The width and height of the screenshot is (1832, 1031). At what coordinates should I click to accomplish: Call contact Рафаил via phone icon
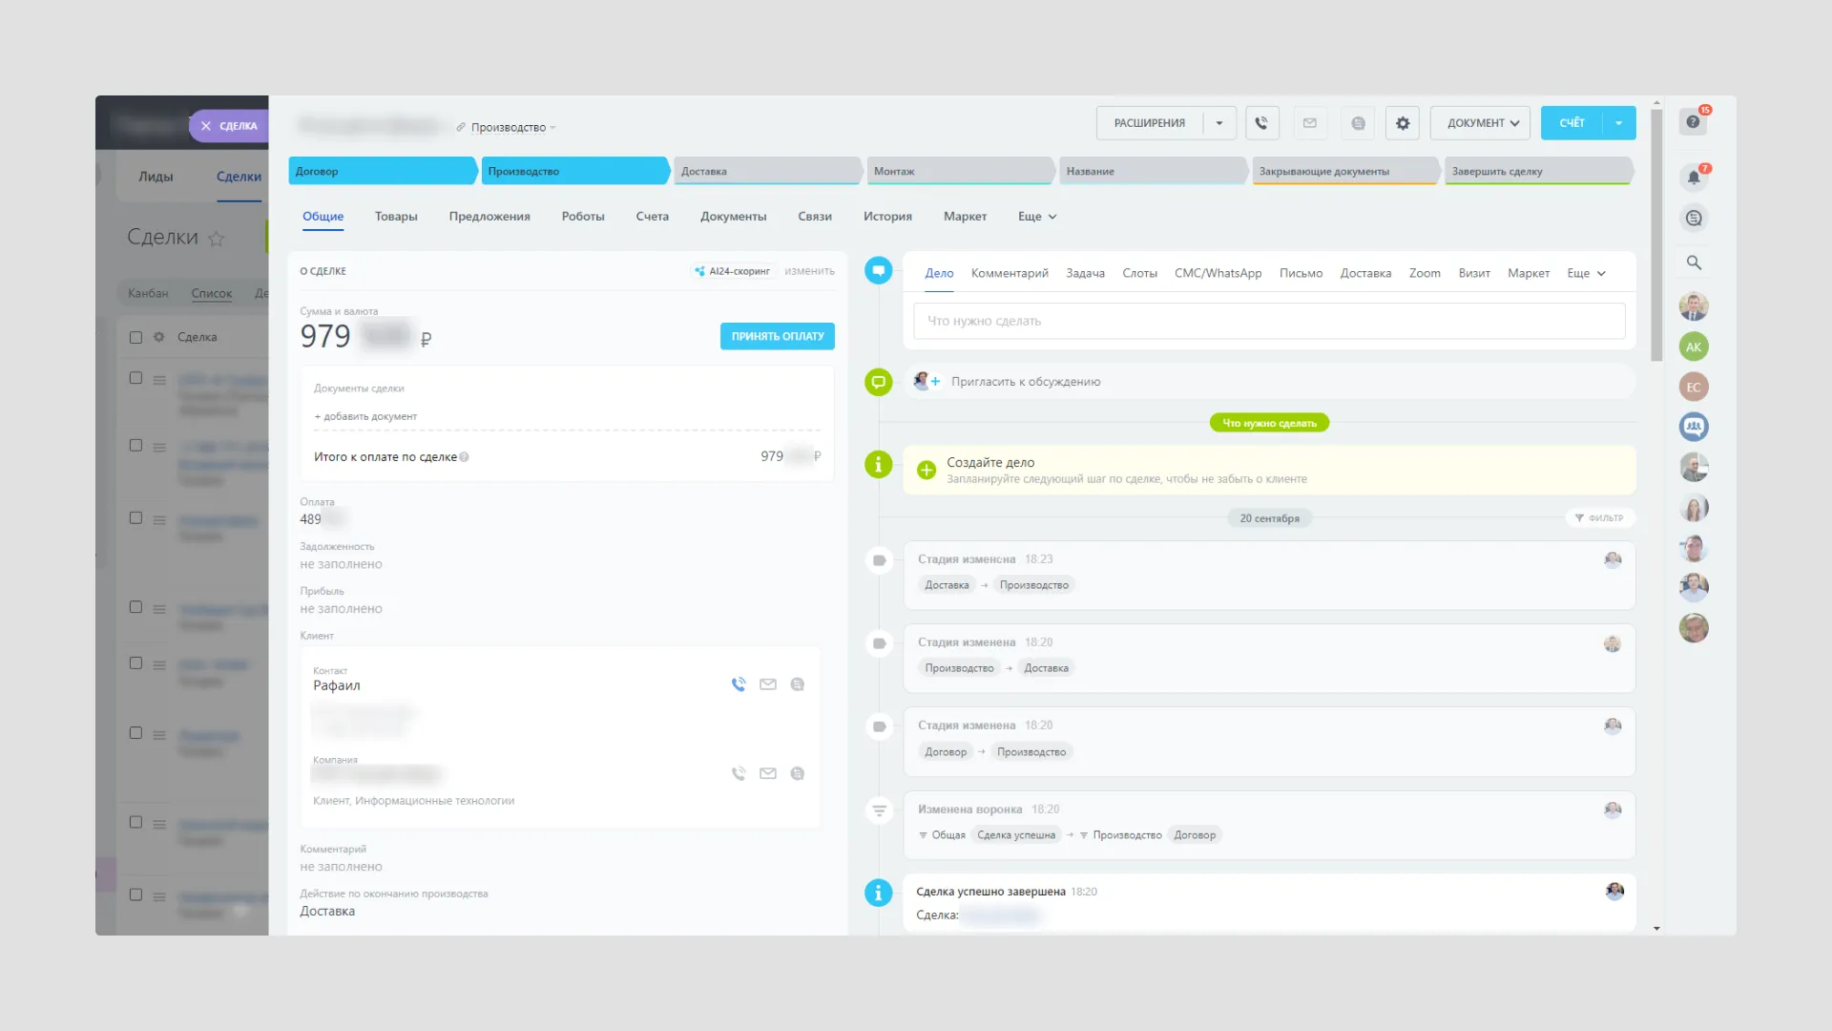point(739,684)
